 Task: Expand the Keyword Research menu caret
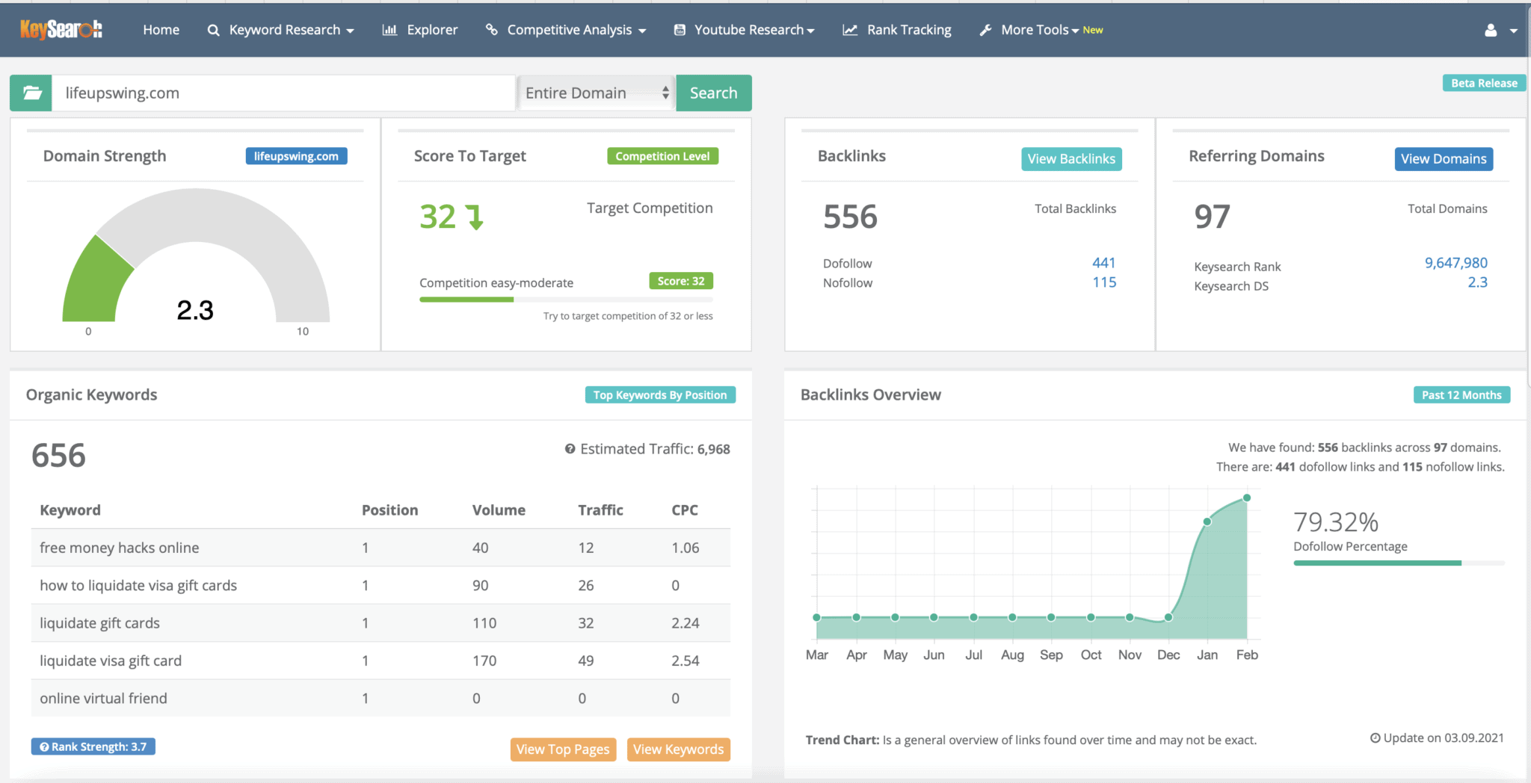pyautogui.click(x=350, y=31)
